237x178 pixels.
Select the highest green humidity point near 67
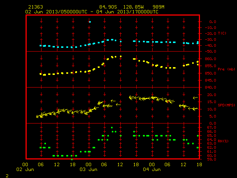tap(112, 128)
